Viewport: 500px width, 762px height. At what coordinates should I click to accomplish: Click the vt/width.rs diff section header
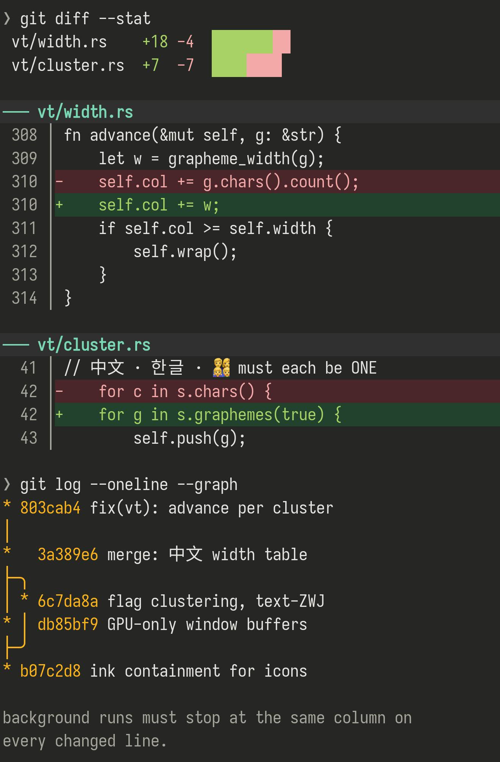250,112
